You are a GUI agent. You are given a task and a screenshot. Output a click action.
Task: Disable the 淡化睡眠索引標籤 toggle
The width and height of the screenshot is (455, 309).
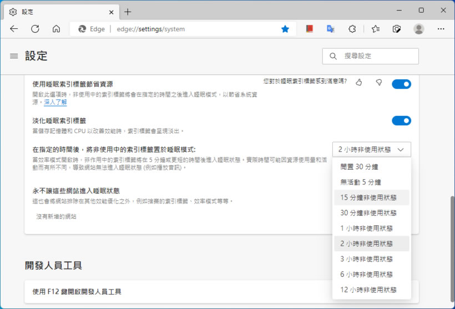(x=401, y=120)
